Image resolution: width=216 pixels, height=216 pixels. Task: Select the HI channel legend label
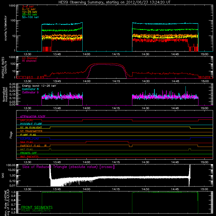pyautogui.click(x=29, y=61)
